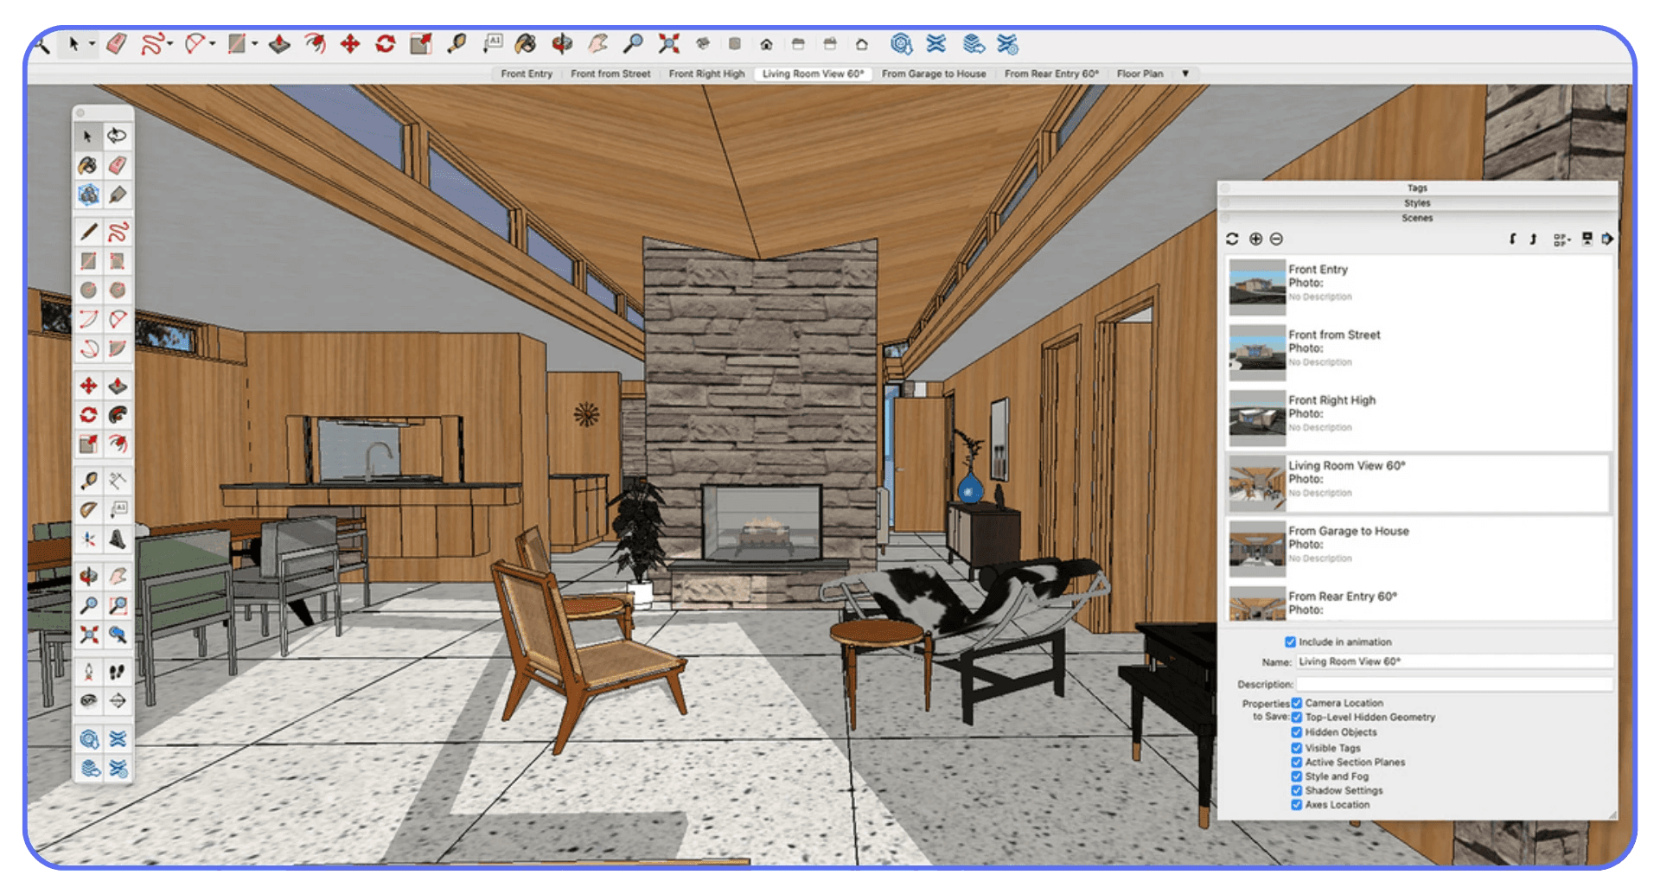The height and width of the screenshot is (894, 1660).
Task: Activate the Rotate tool in the top toolbar
Action: pos(385,43)
